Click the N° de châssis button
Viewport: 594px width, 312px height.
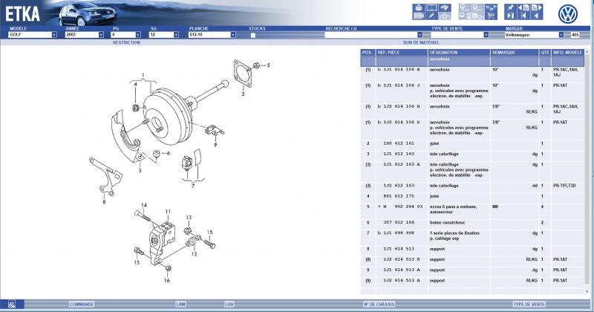tap(377, 304)
